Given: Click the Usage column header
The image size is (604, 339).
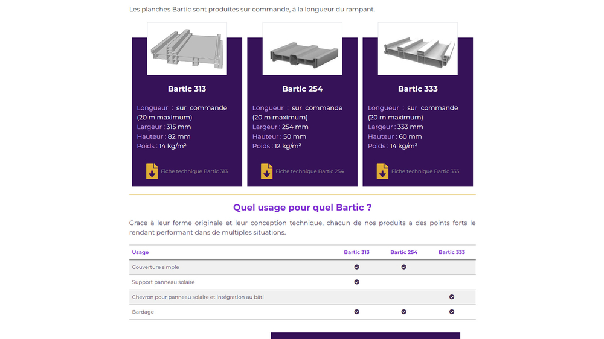Looking at the screenshot, I should click(140, 252).
